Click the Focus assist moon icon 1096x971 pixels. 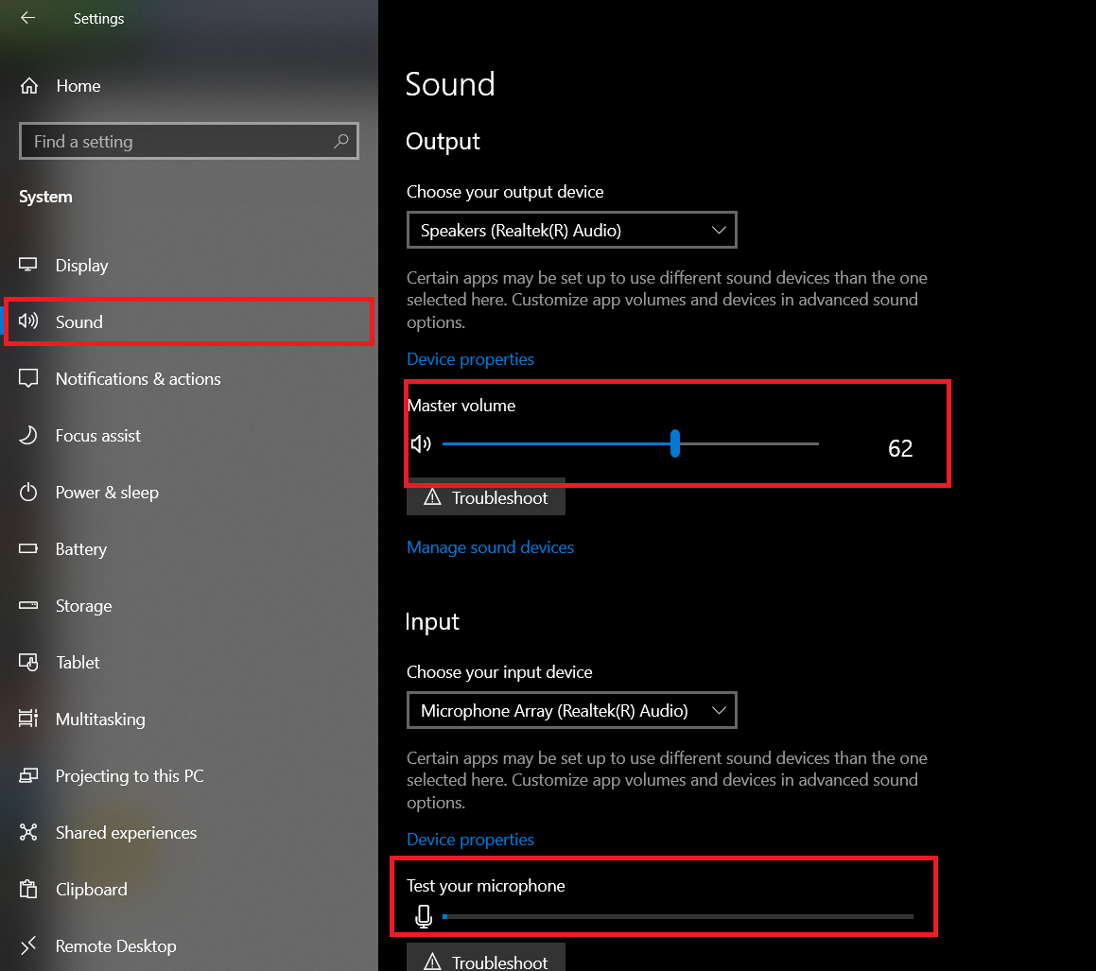[28, 436]
